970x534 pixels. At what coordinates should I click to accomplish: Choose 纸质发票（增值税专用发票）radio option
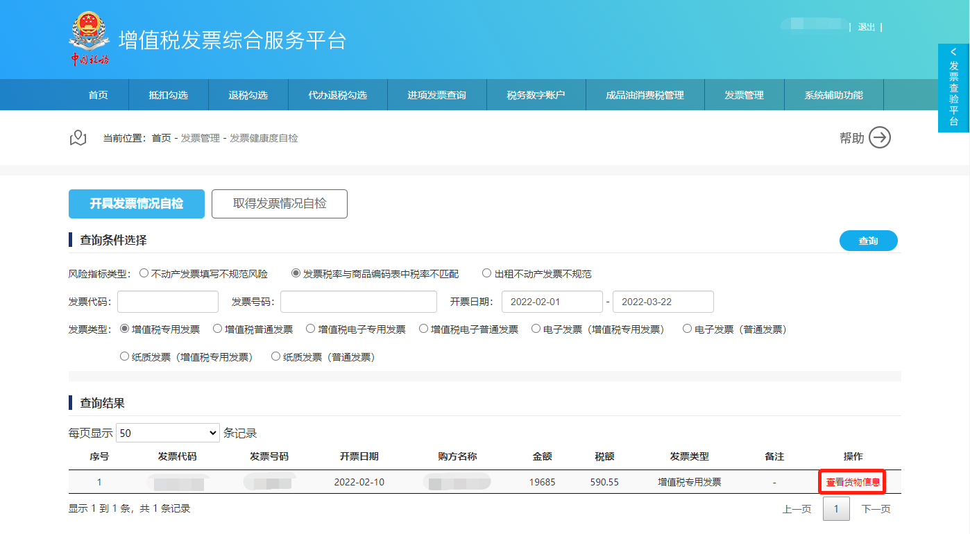coord(125,356)
